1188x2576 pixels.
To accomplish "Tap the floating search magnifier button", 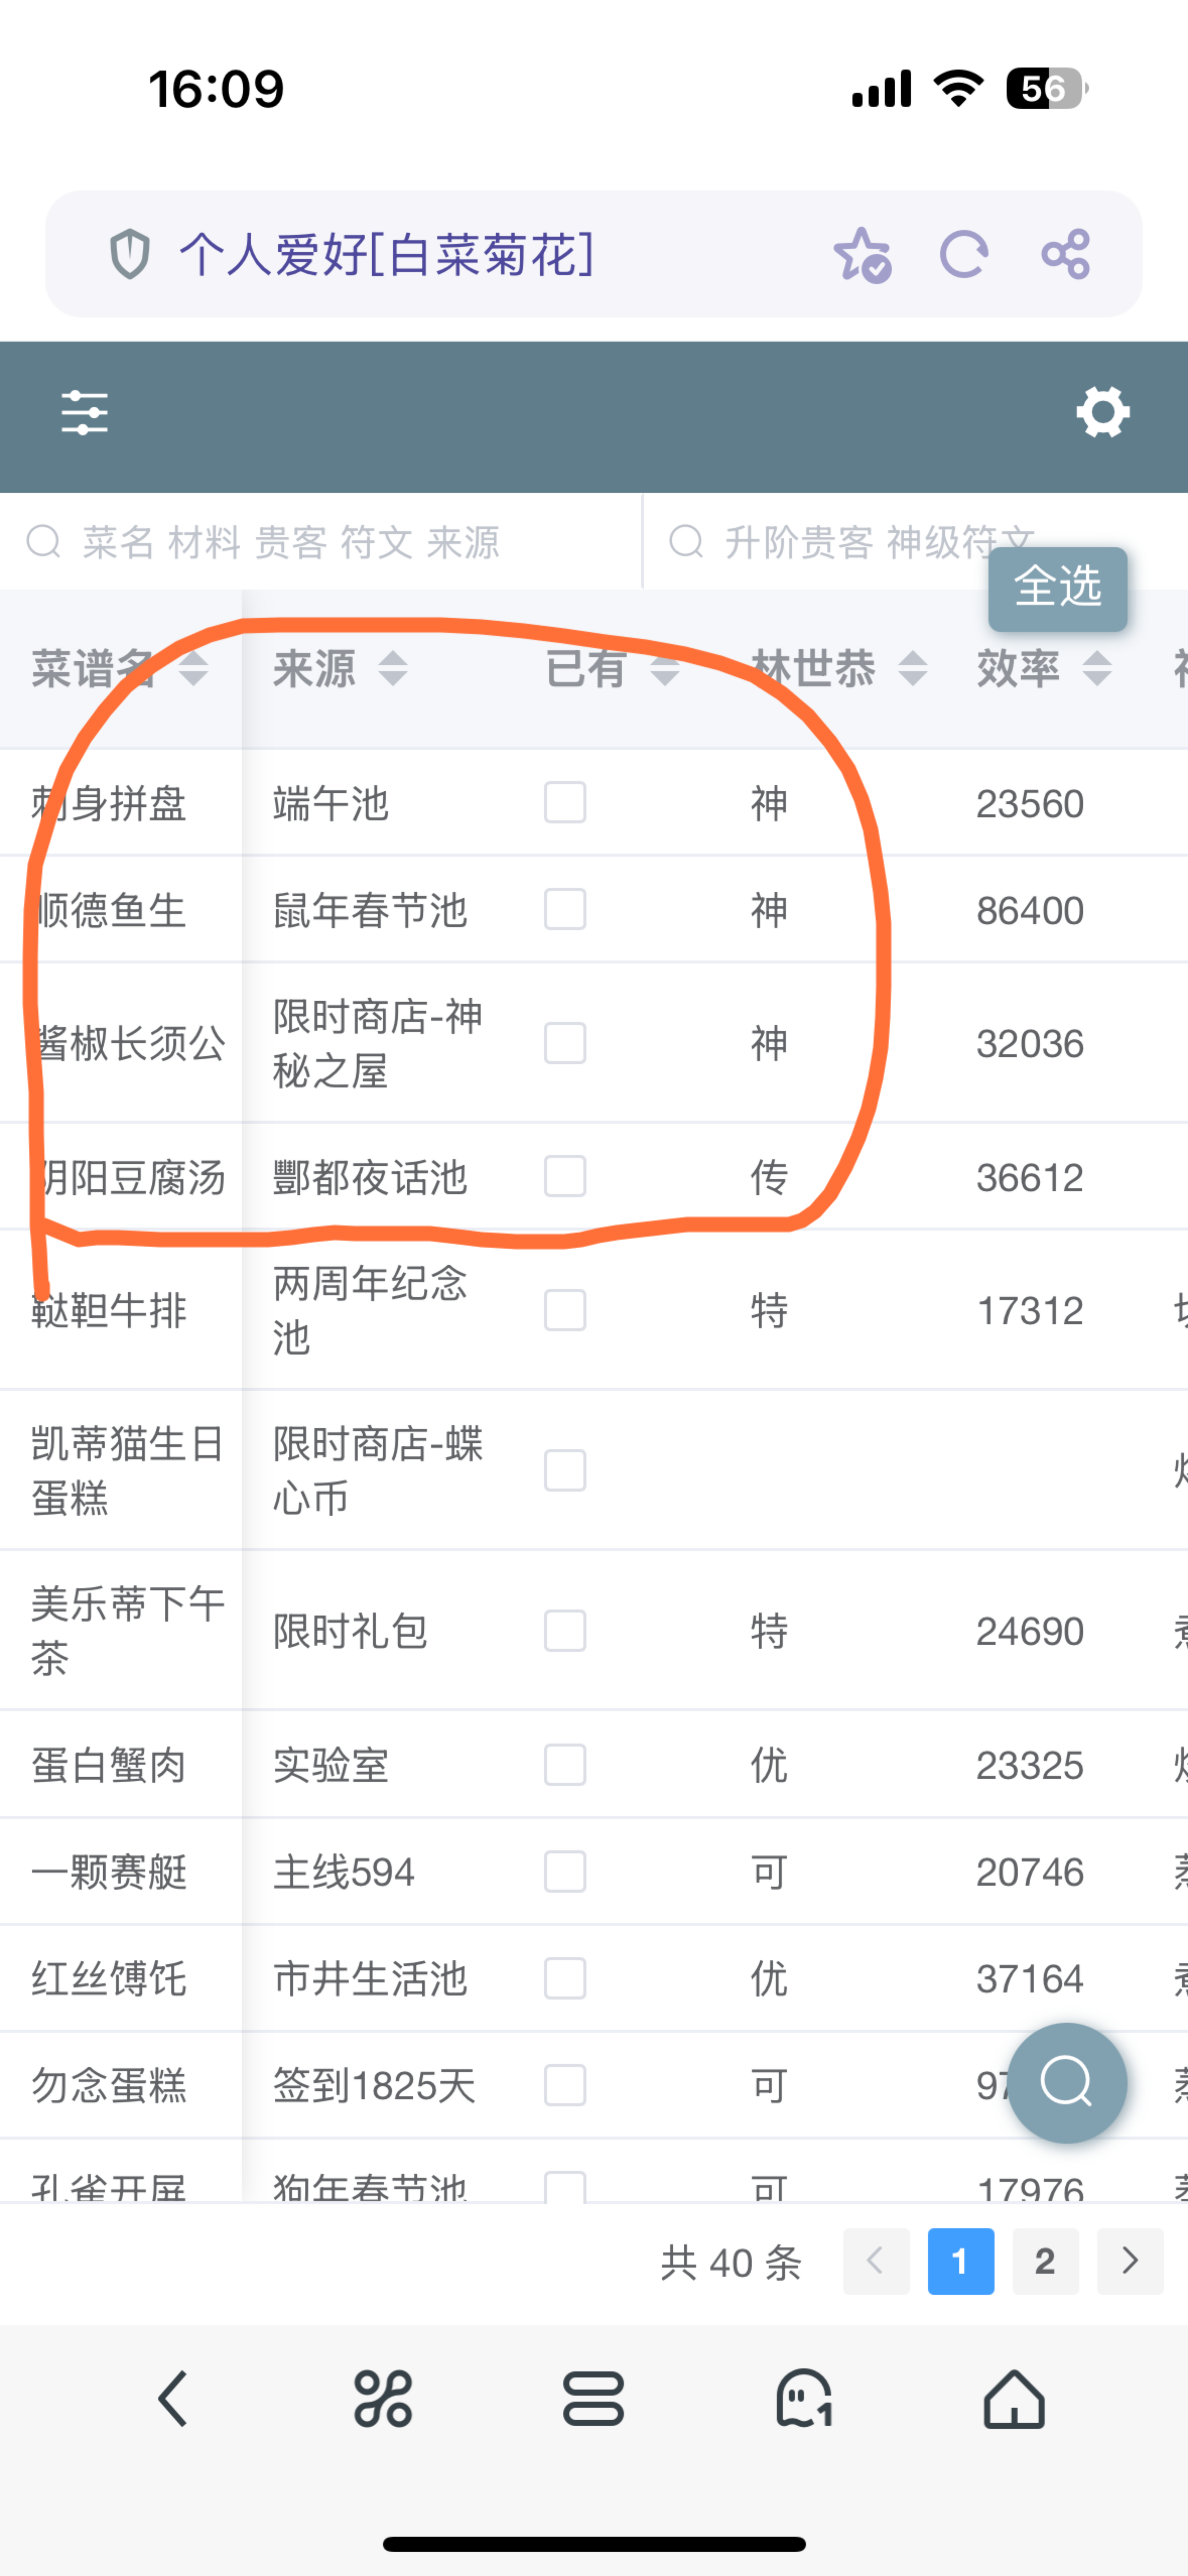I will pyautogui.click(x=1066, y=2082).
